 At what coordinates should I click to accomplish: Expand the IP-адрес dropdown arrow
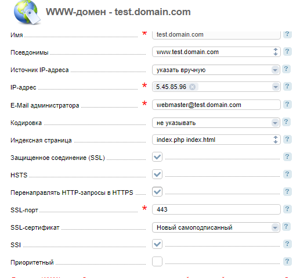point(276,87)
